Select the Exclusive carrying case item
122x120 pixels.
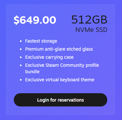[49, 57]
